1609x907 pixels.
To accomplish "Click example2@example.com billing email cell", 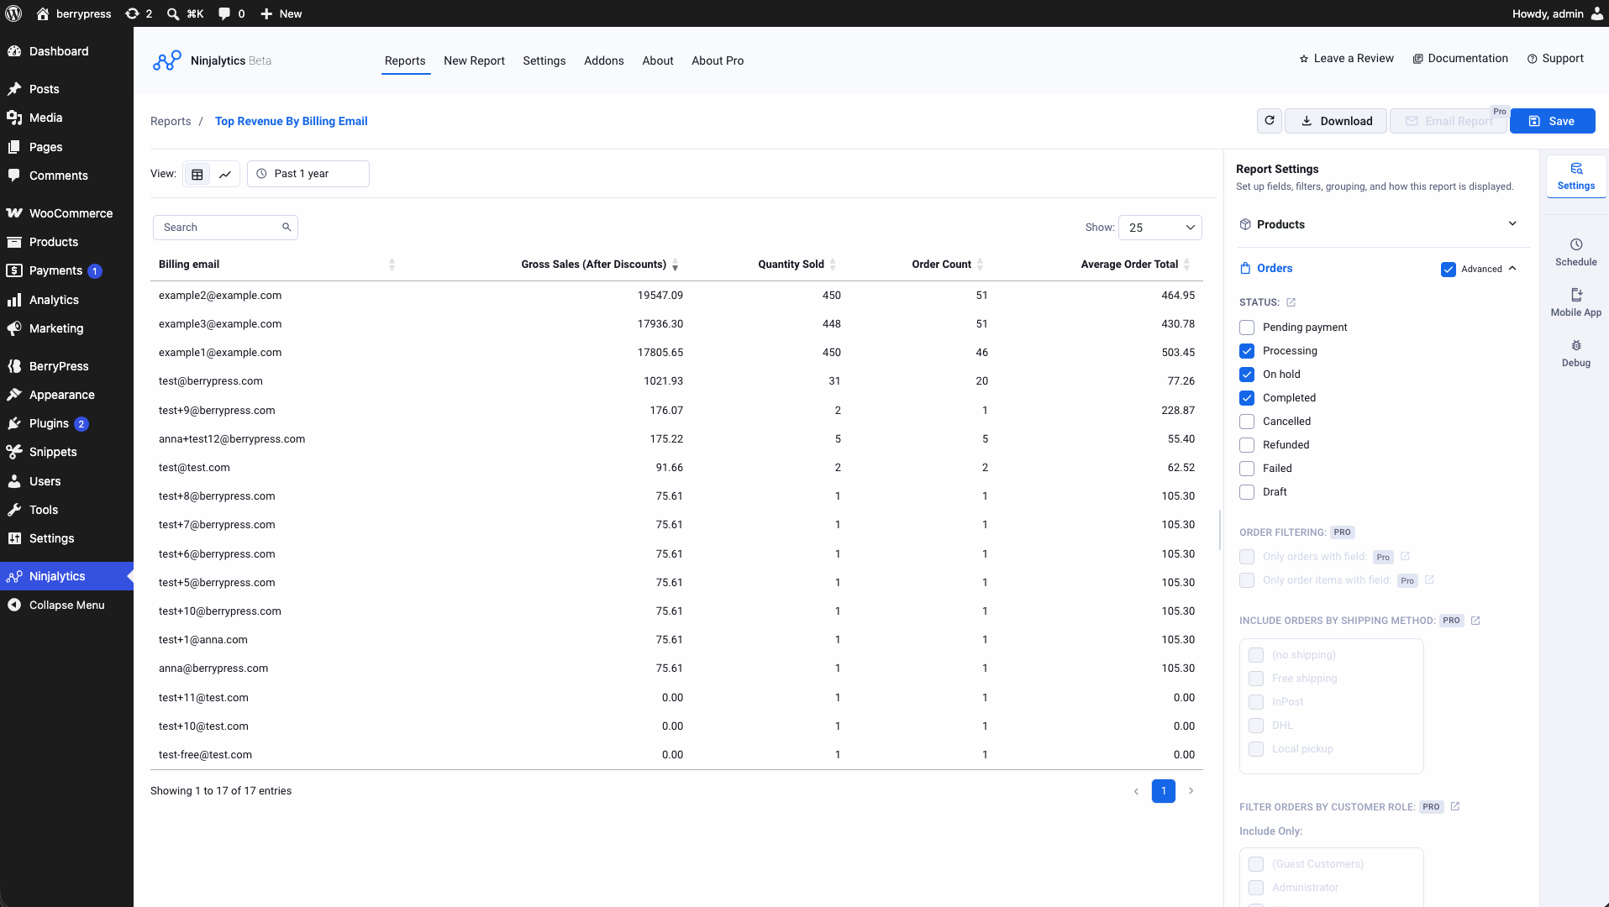I will point(220,296).
